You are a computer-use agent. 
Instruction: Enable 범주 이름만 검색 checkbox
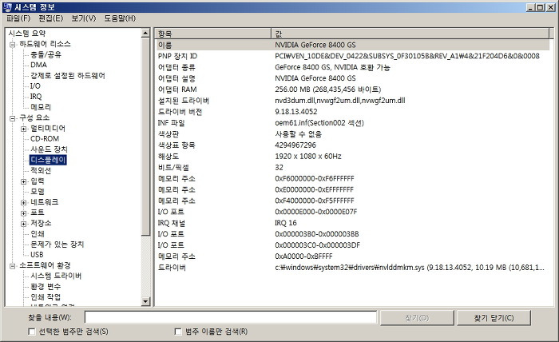point(178,332)
